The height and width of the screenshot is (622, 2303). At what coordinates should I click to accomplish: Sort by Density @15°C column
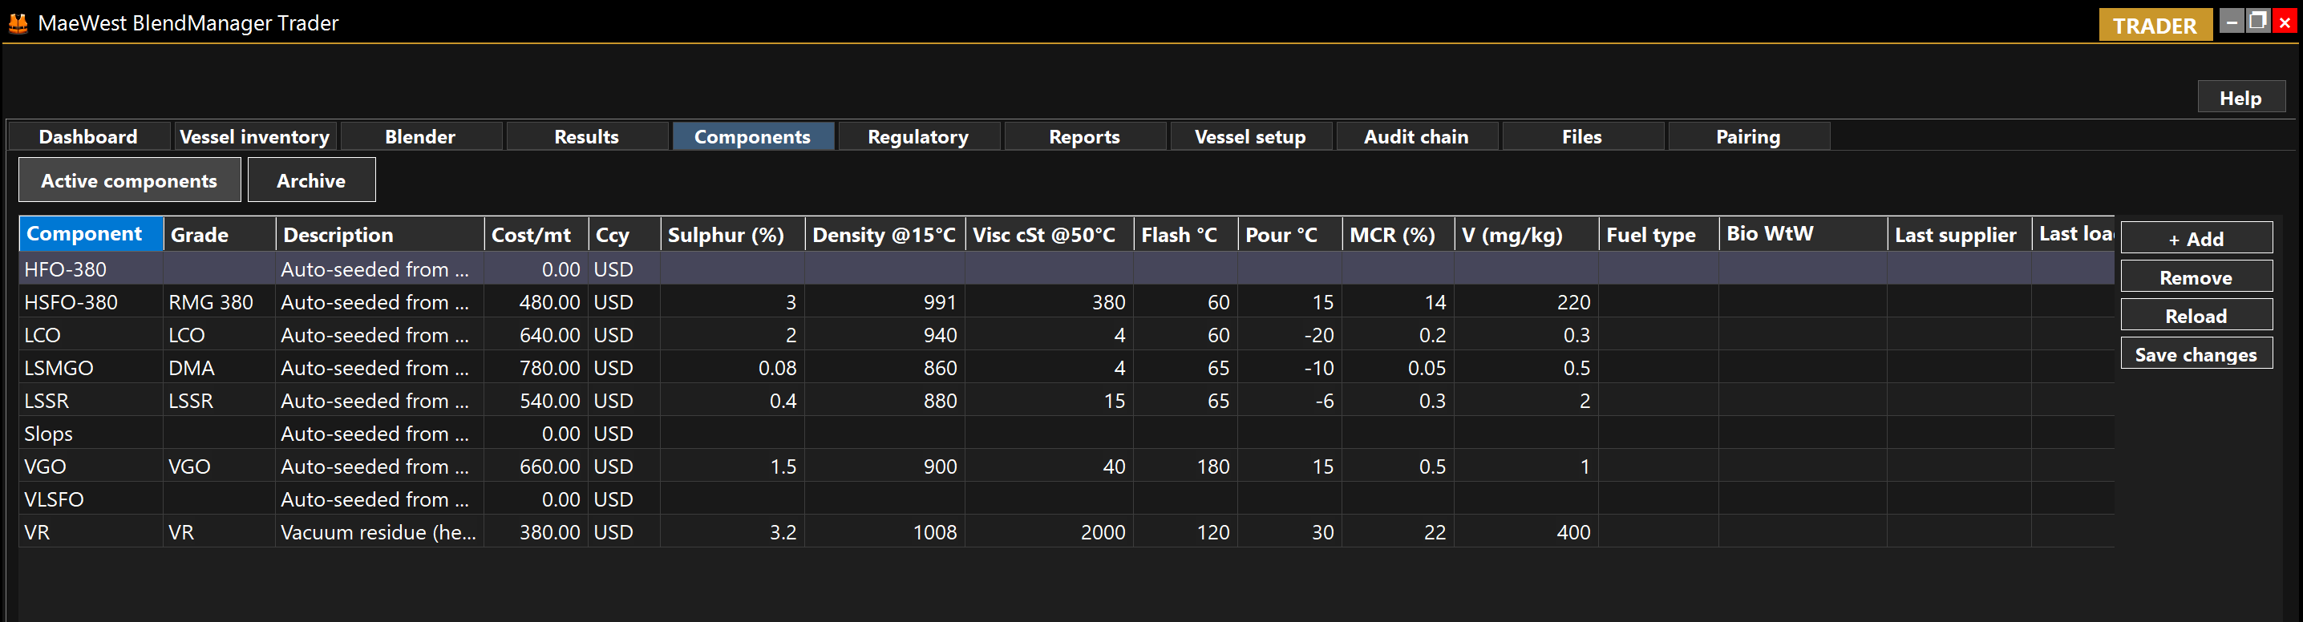tap(885, 234)
